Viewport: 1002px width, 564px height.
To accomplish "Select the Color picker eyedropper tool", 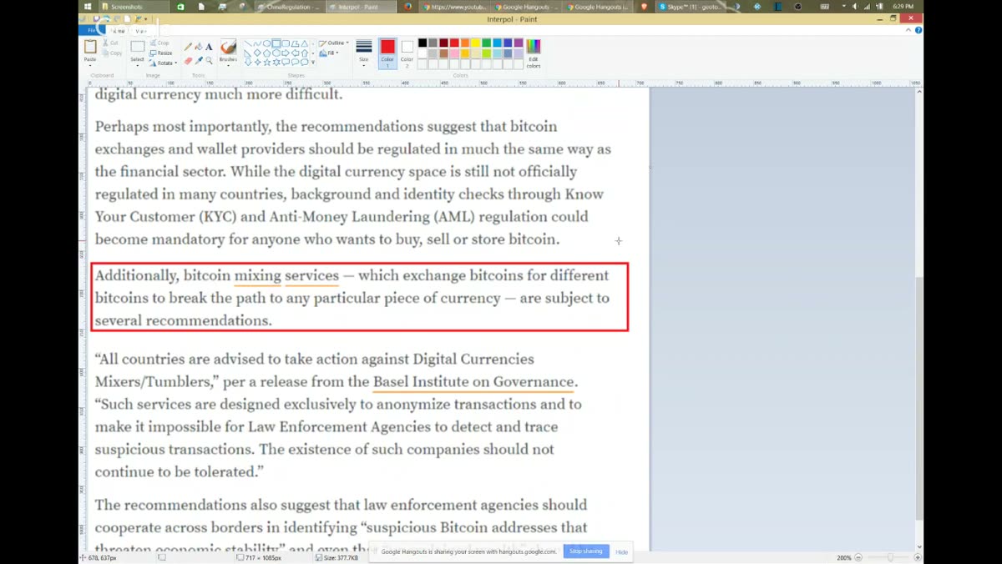I will click(x=198, y=60).
